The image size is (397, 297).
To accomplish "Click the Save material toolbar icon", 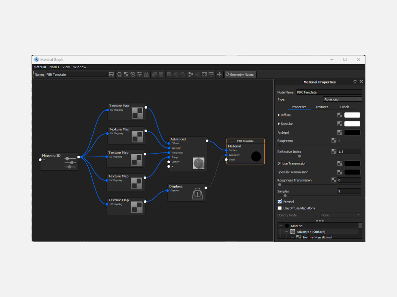I will (x=111, y=74).
